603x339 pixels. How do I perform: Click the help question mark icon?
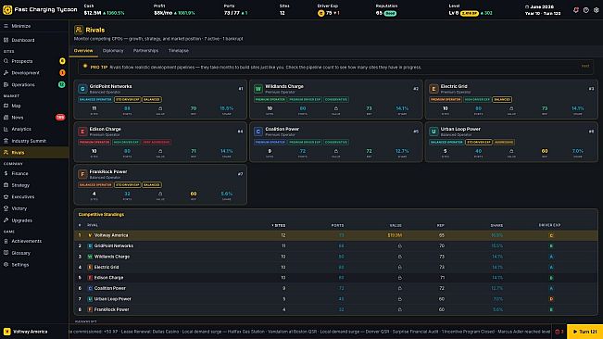click(x=585, y=10)
